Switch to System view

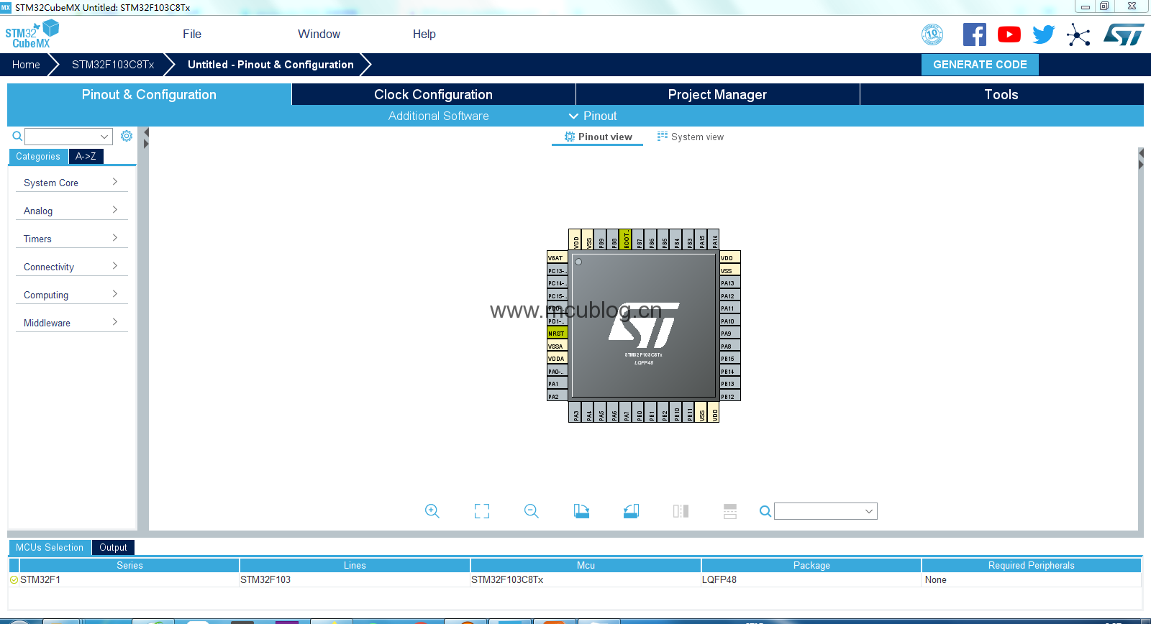690,137
